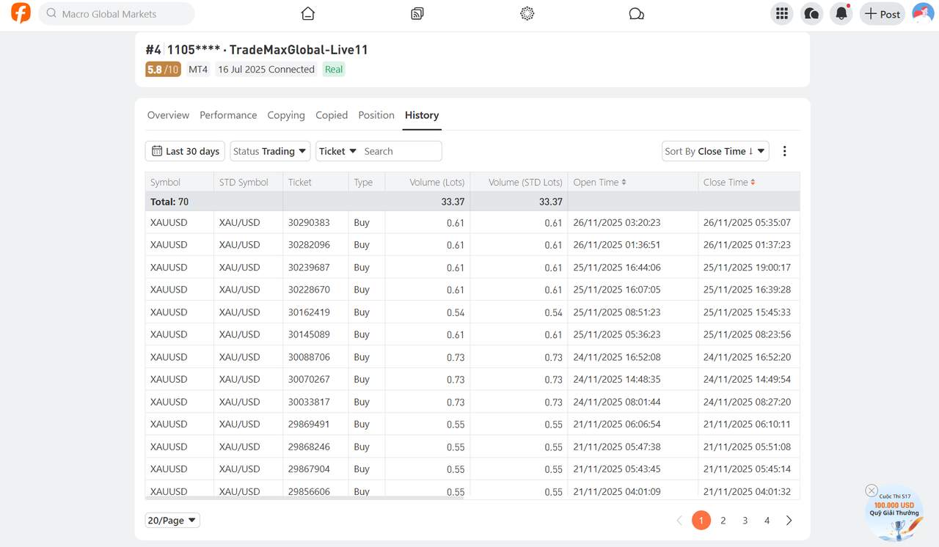The height and width of the screenshot is (547, 939).
Task: Click the Post button
Action: [x=882, y=13]
